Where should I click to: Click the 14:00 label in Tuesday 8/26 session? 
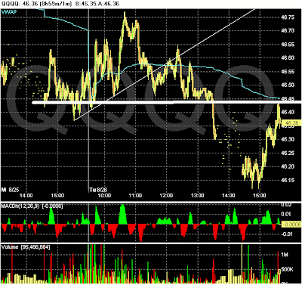(229, 196)
